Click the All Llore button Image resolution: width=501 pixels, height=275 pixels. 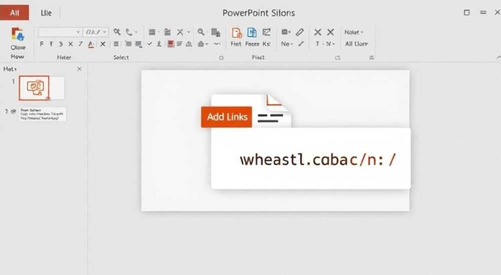click(x=357, y=43)
